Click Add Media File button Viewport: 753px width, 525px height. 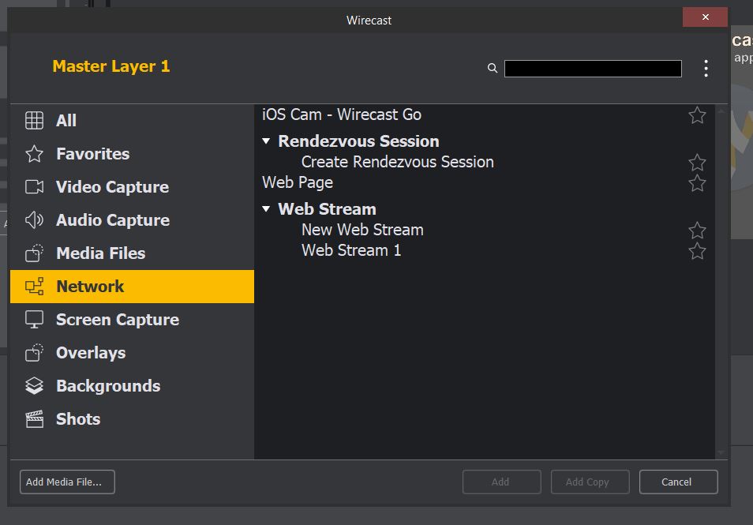point(67,482)
